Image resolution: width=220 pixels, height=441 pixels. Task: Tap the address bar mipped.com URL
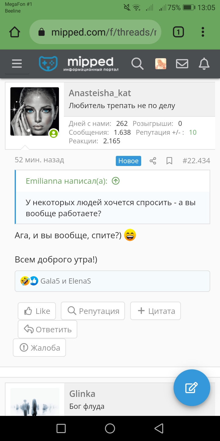[x=95, y=32]
